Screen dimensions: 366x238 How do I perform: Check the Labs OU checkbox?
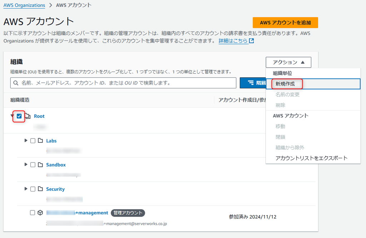click(x=33, y=141)
